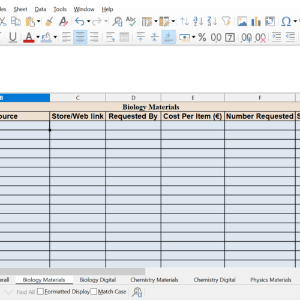
Task: Click the Copy icon in toolbar
Action: (16, 21)
